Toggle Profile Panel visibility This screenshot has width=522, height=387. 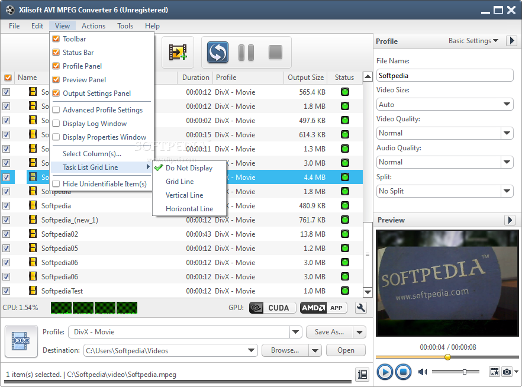pos(56,66)
